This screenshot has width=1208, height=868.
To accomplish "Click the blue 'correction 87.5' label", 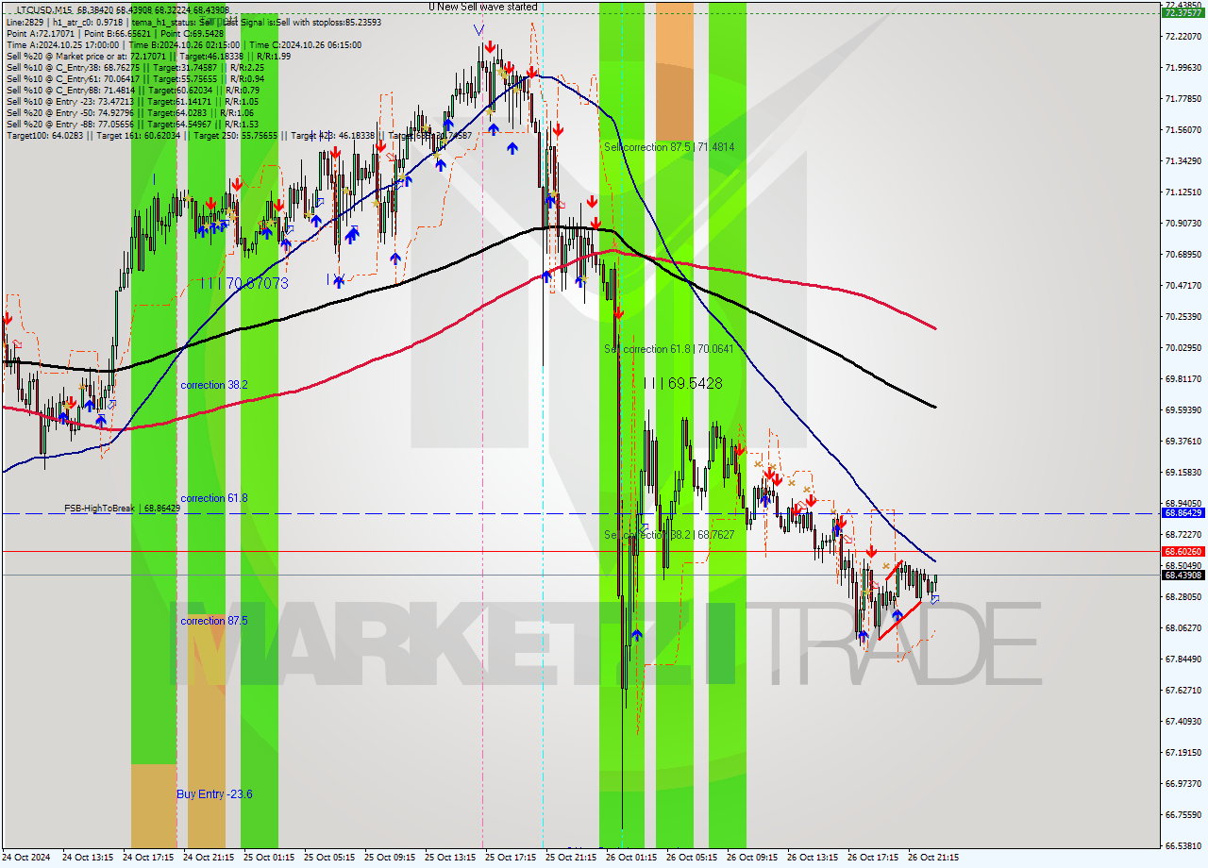I will tap(214, 621).
